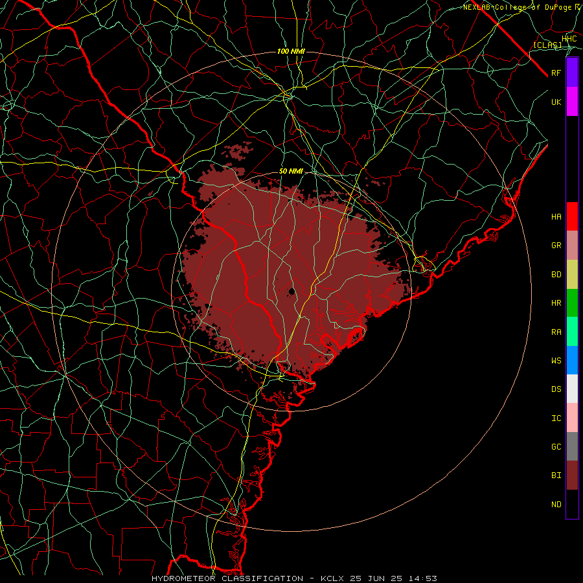The height and width of the screenshot is (583, 583).
Task: Click the HA red legend swatch
Action: coord(572,216)
